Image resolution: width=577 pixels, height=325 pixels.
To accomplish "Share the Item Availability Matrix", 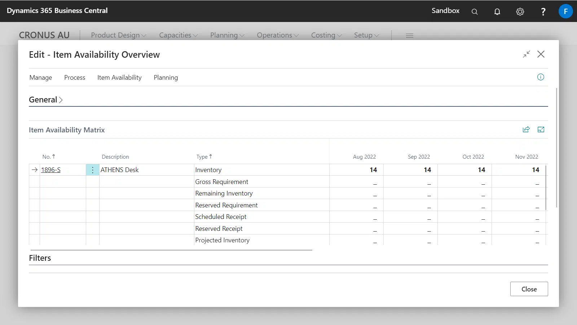I will (x=526, y=129).
